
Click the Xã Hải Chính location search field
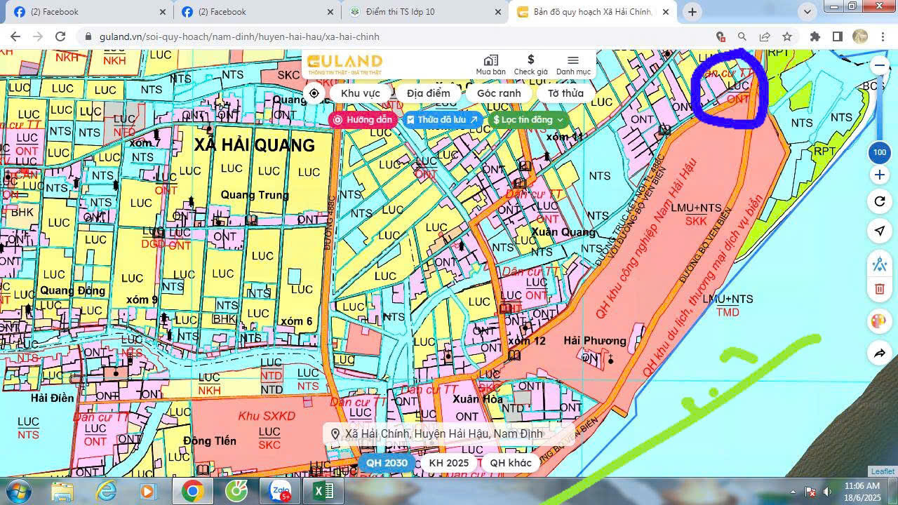443,434
